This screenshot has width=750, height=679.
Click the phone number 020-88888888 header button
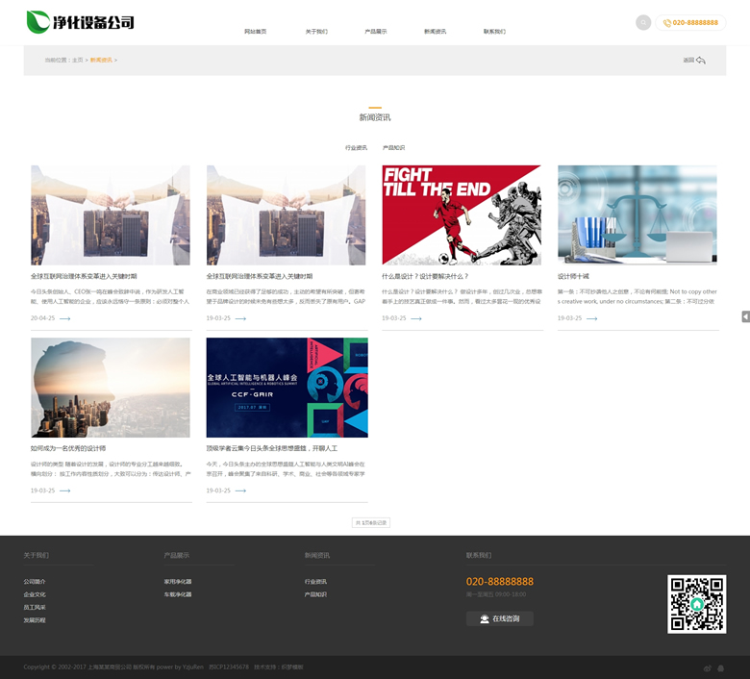click(x=690, y=23)
